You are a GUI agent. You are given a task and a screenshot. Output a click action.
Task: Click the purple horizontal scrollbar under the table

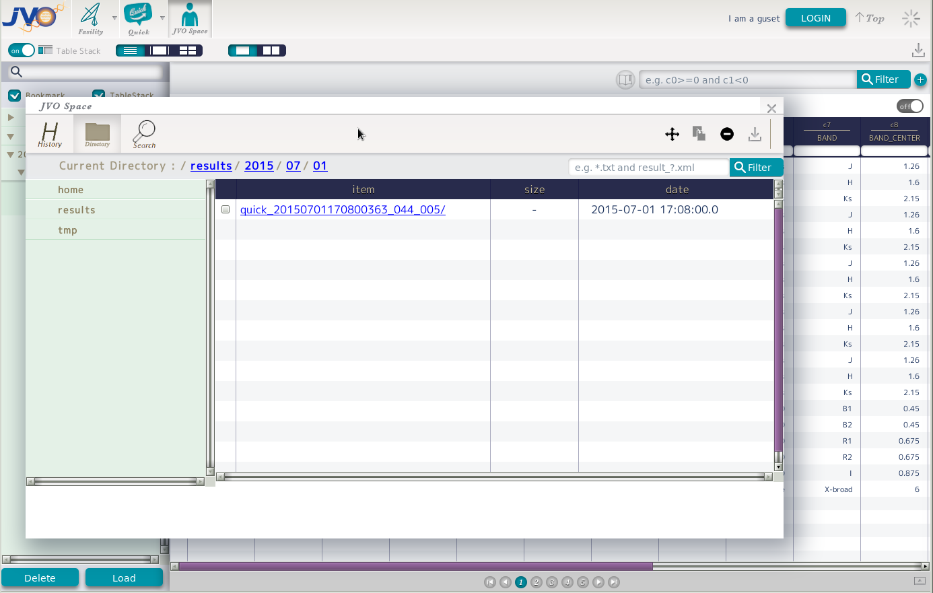click(x=414, y=567)
